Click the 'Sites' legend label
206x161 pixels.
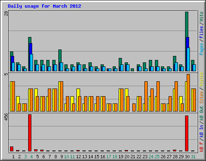click(202, 97)
